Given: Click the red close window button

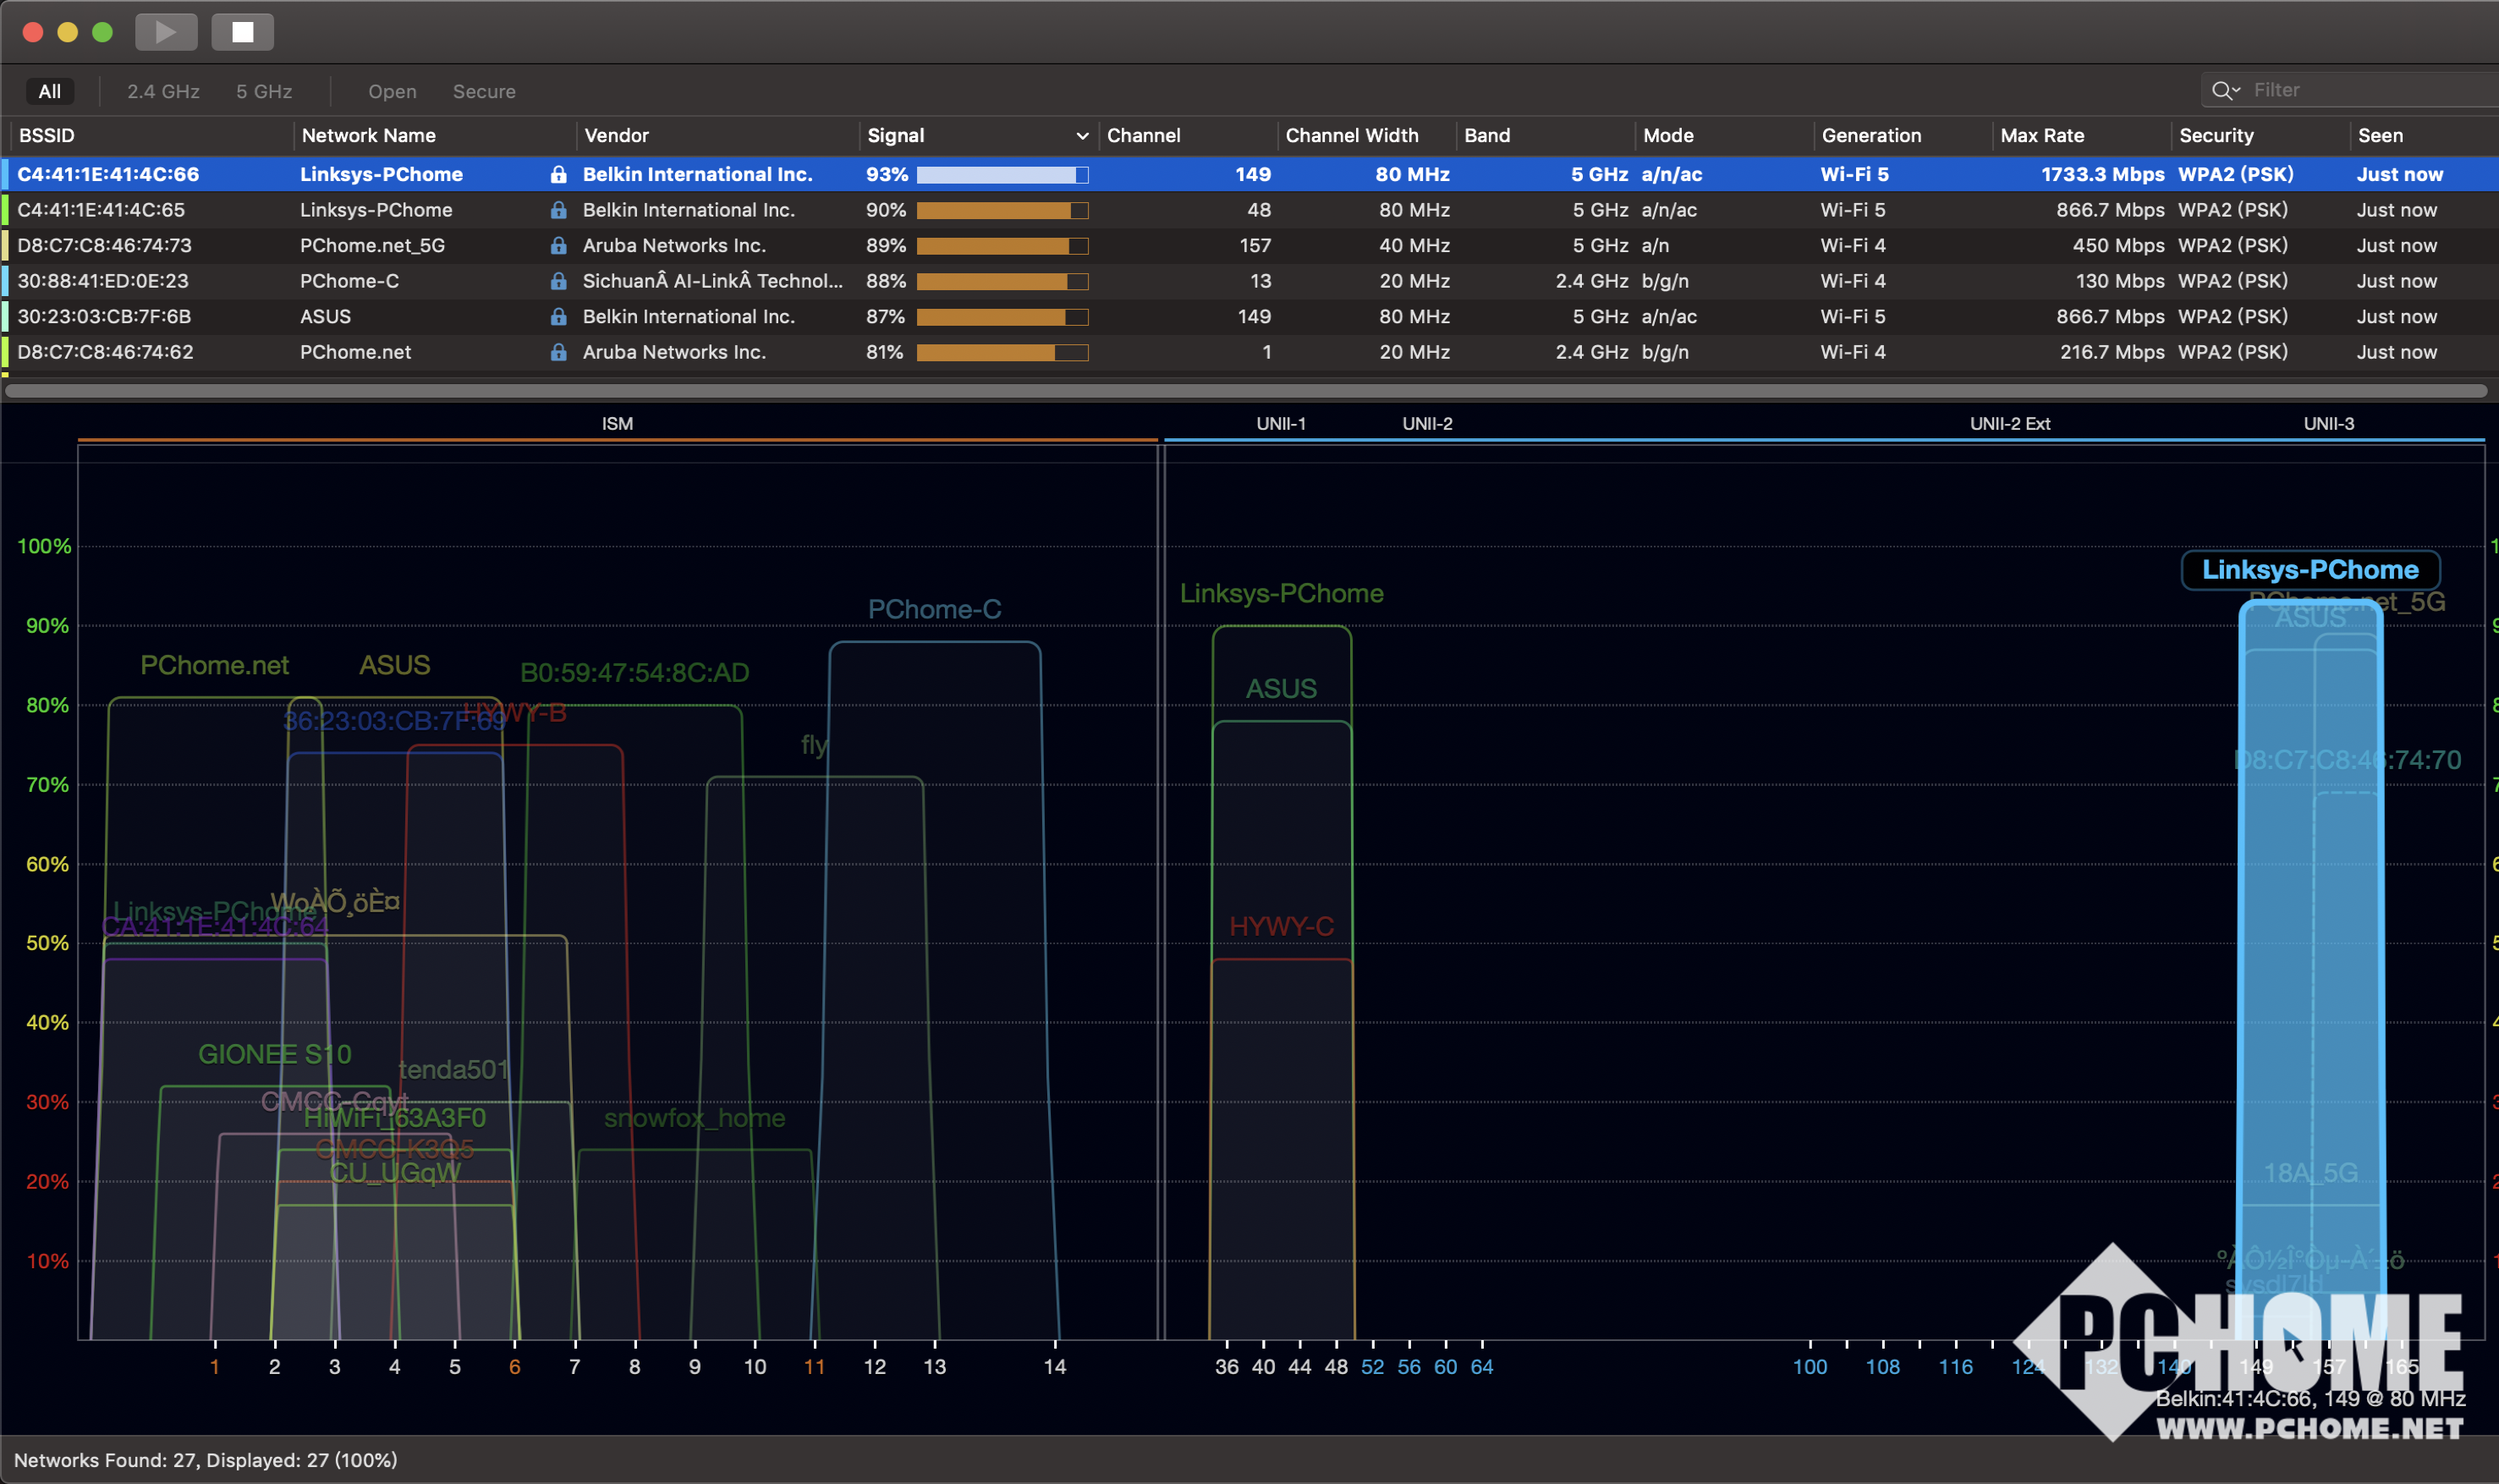Looking at the screenshot, I should (33, 32).
